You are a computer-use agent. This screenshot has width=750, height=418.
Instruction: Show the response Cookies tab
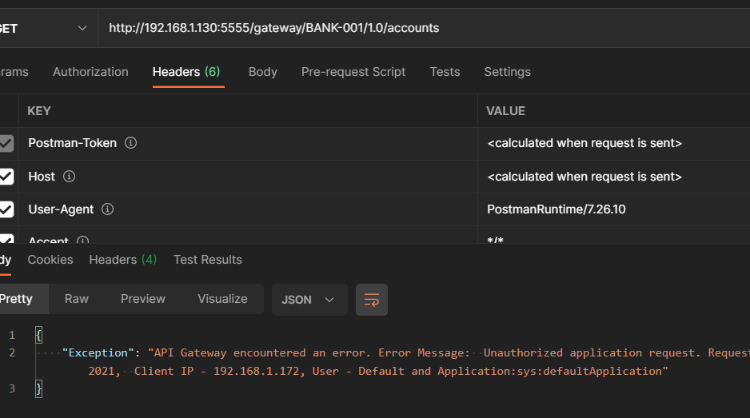point(50,260)
